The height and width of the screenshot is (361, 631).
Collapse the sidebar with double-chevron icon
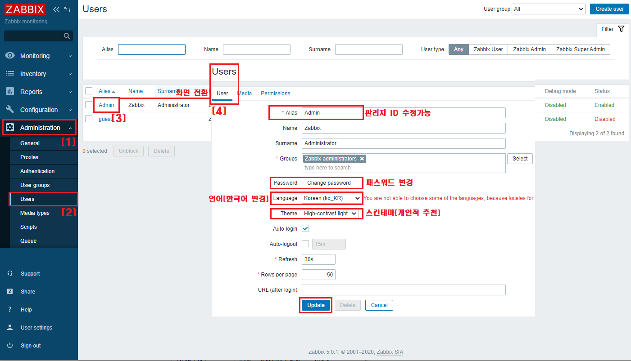56,9
